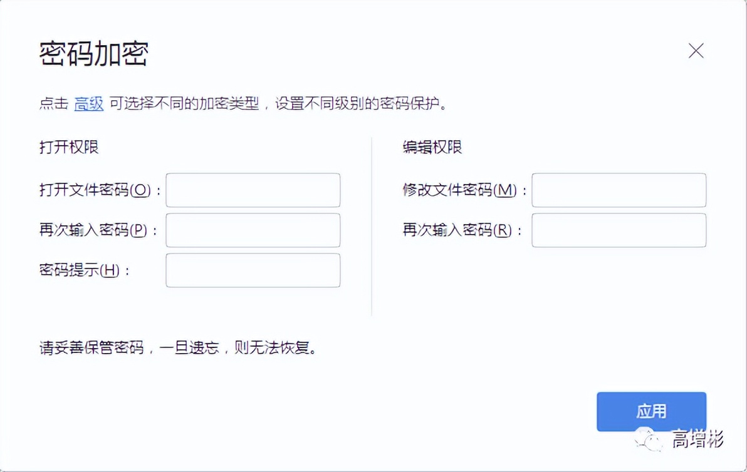This screenshot has height=472, width=747.
Task: Focus the edit-permission password confirmation box
Action: 619,230
